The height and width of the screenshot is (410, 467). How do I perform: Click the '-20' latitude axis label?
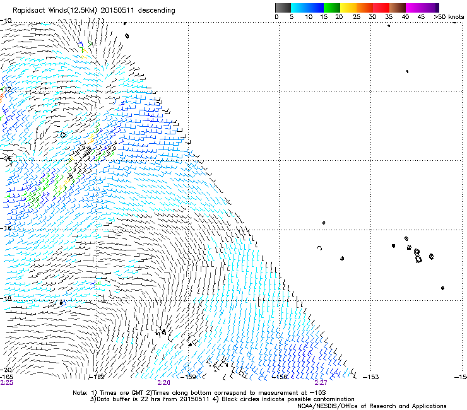[x=6, y=370]
